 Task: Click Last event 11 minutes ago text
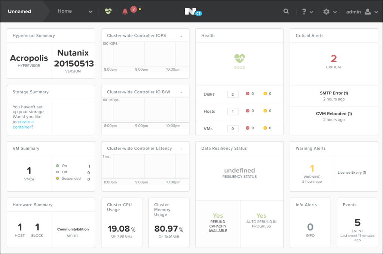pyautogui.click(x=357, y=238)
